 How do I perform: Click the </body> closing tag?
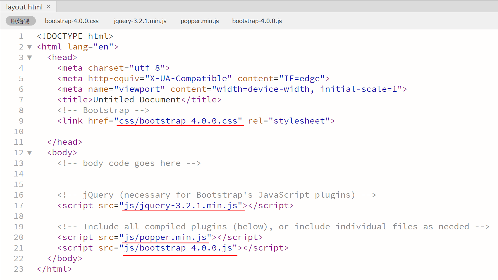(x=65, y=259)
